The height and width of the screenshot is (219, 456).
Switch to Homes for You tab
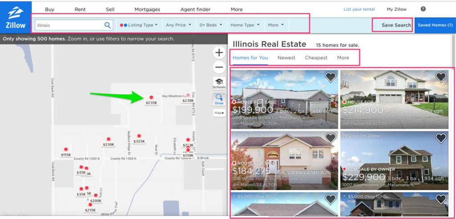click(250, 57)
